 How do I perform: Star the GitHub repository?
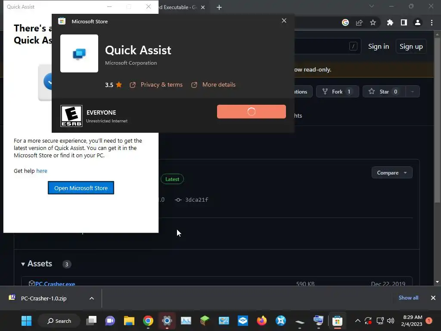(384, 91)
